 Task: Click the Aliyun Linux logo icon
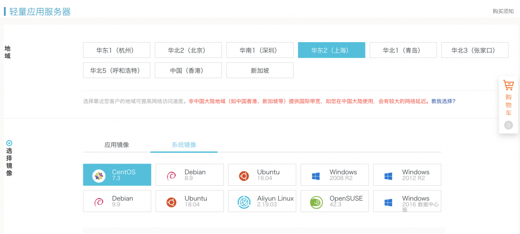[x=244, y=202]
